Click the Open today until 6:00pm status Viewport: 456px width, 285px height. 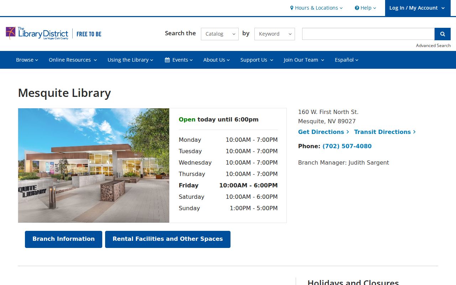point(219,120)
